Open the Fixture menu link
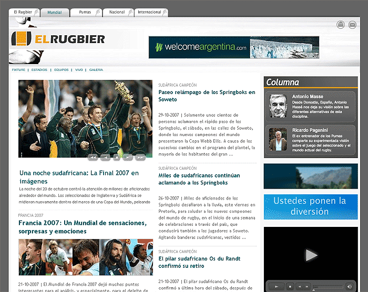The width and height of the screenshot is (368, 292). [18, 70]
